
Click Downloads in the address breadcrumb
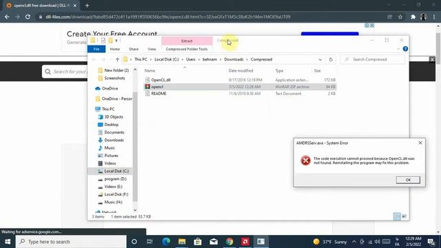(x=234, y=60)
